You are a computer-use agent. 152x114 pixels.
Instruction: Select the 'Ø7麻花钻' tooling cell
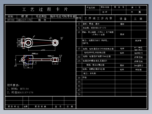pos(139,57)
